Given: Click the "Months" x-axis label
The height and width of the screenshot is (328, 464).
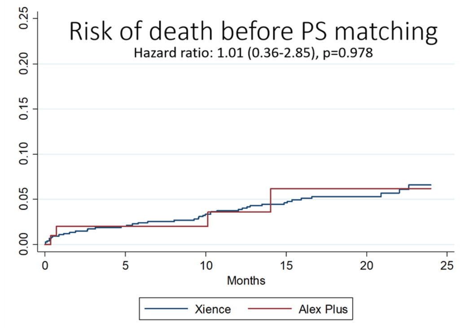Looking at the screenshot, I should coord(246,281).
